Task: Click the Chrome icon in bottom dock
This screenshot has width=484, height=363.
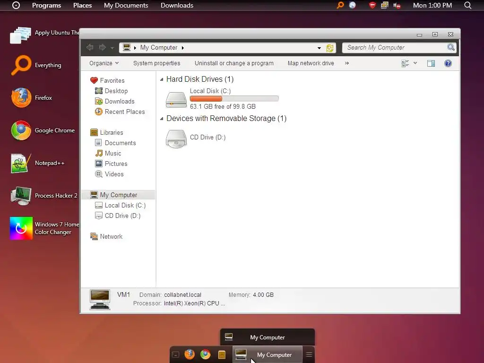Action: (205, 354)
